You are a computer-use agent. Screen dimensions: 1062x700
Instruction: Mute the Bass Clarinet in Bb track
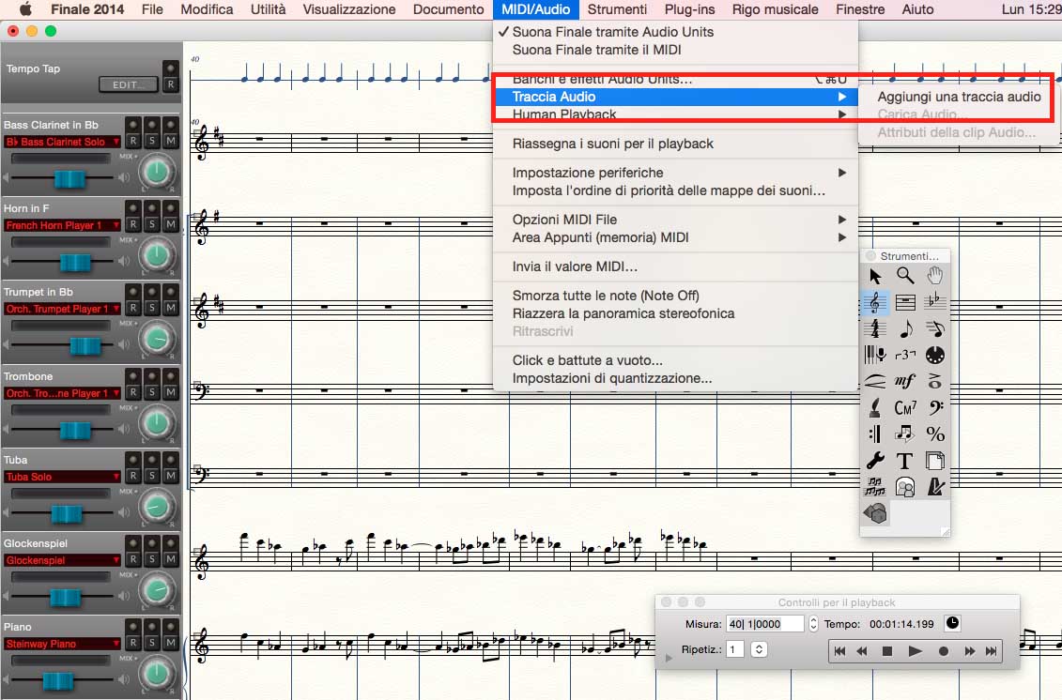tap(171, 142)
